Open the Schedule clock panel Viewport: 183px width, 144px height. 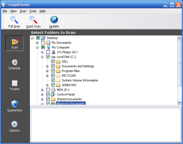tap(15, 65)
